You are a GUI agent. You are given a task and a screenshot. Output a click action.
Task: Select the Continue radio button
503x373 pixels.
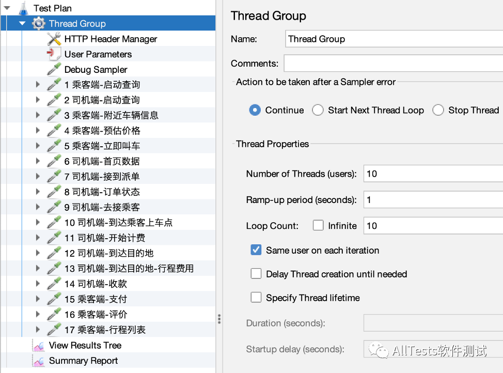click(255, 110)
